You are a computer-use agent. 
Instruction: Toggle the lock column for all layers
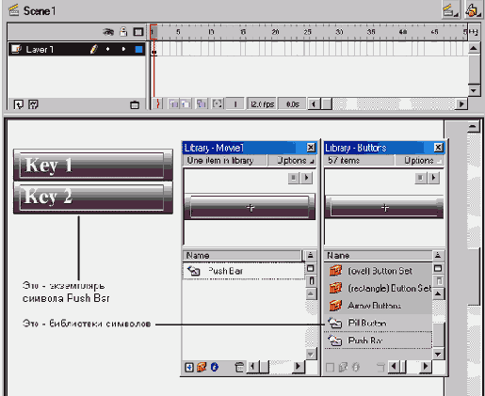click(123, 32)
